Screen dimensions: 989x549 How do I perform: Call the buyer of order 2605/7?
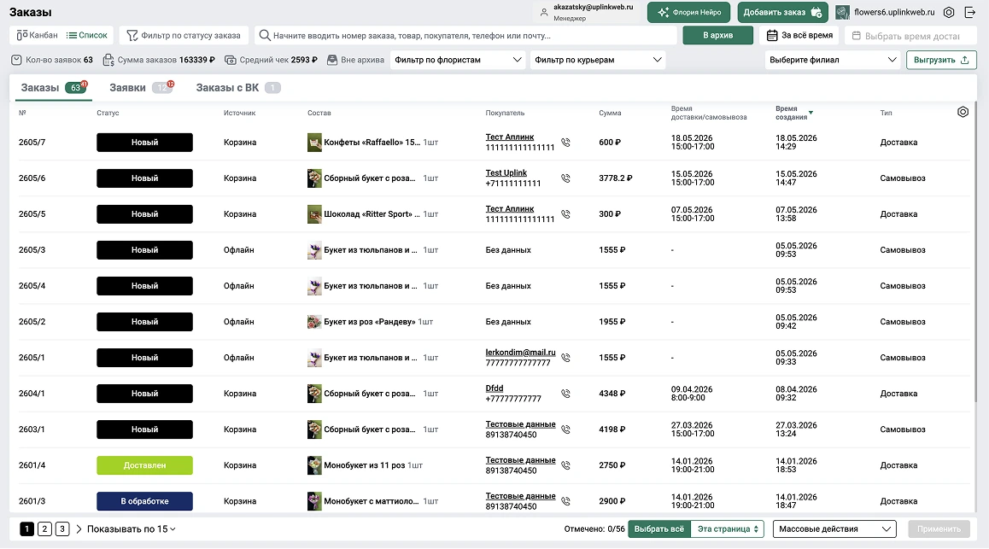pyautogui.click(x=565, y=143)
